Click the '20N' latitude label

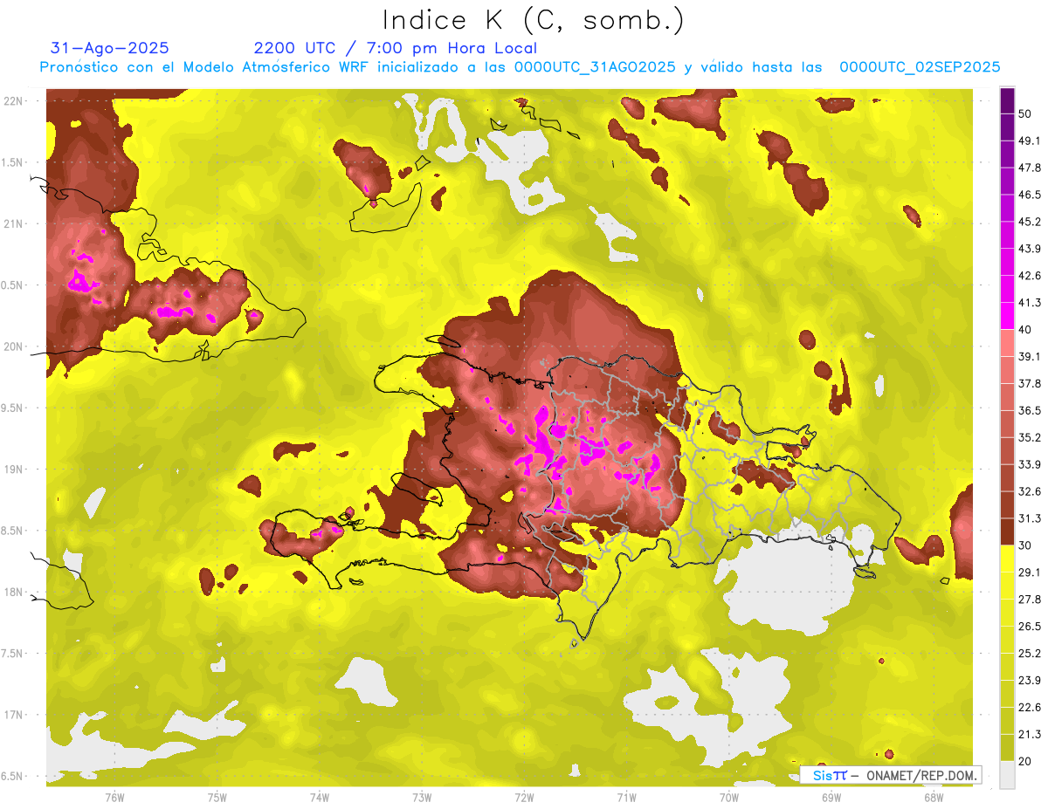(14, 346)
